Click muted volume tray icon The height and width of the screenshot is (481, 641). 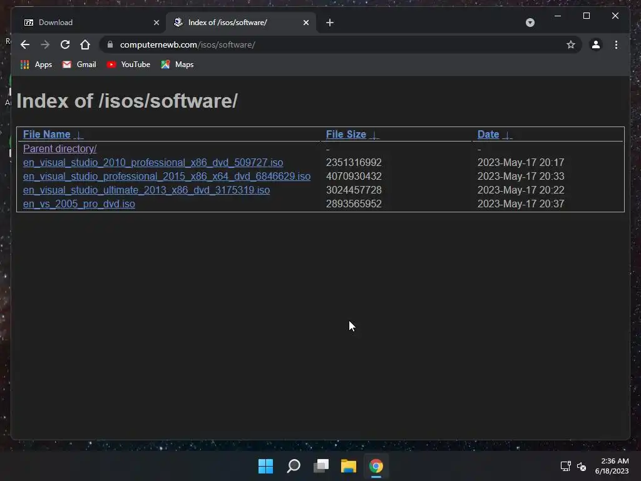pyautogui.click(x=582, y=466)
